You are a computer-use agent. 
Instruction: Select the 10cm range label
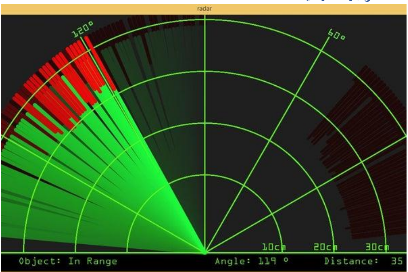pyautogui.click(x=274, y=247)
